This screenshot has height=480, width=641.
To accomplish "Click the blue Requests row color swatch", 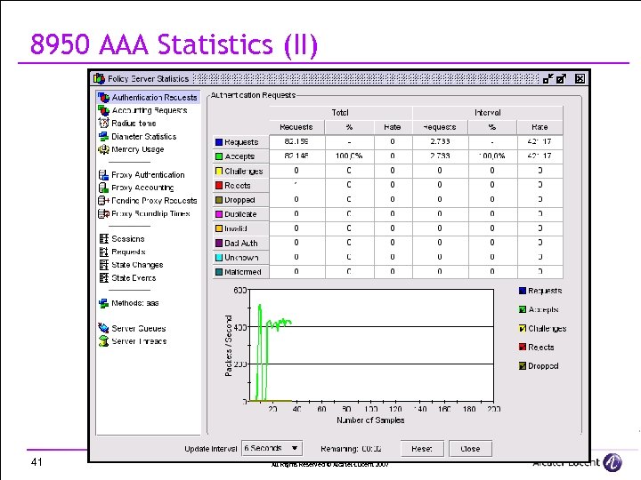I will coord(219,142).
